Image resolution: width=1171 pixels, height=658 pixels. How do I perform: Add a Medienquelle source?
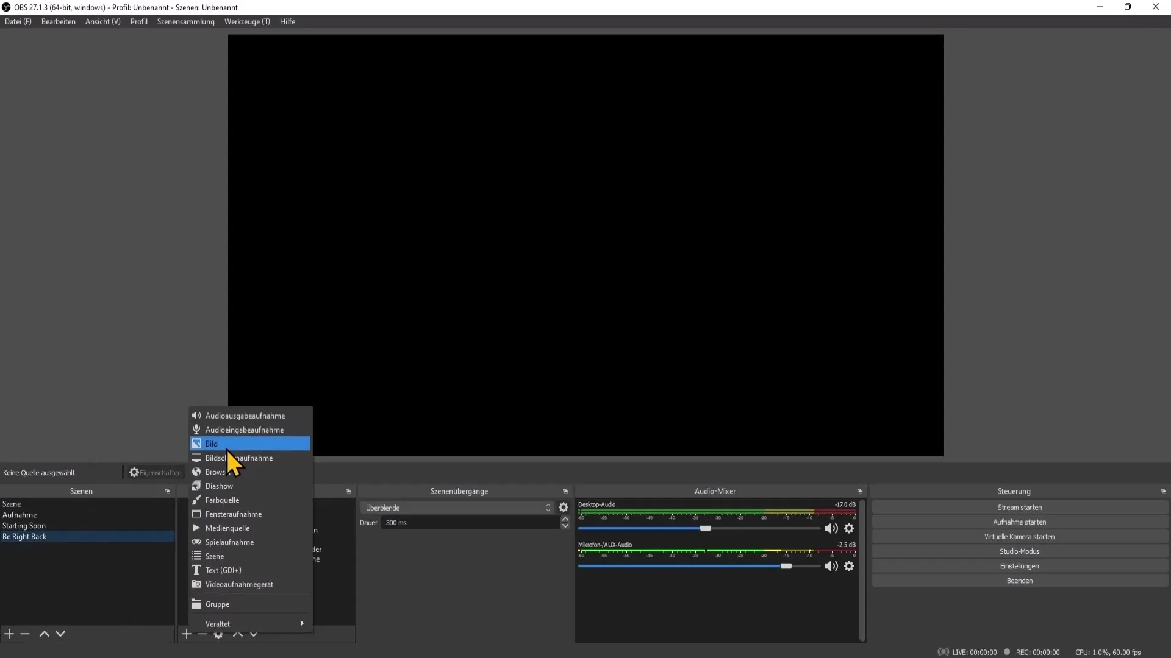(250, 528)
